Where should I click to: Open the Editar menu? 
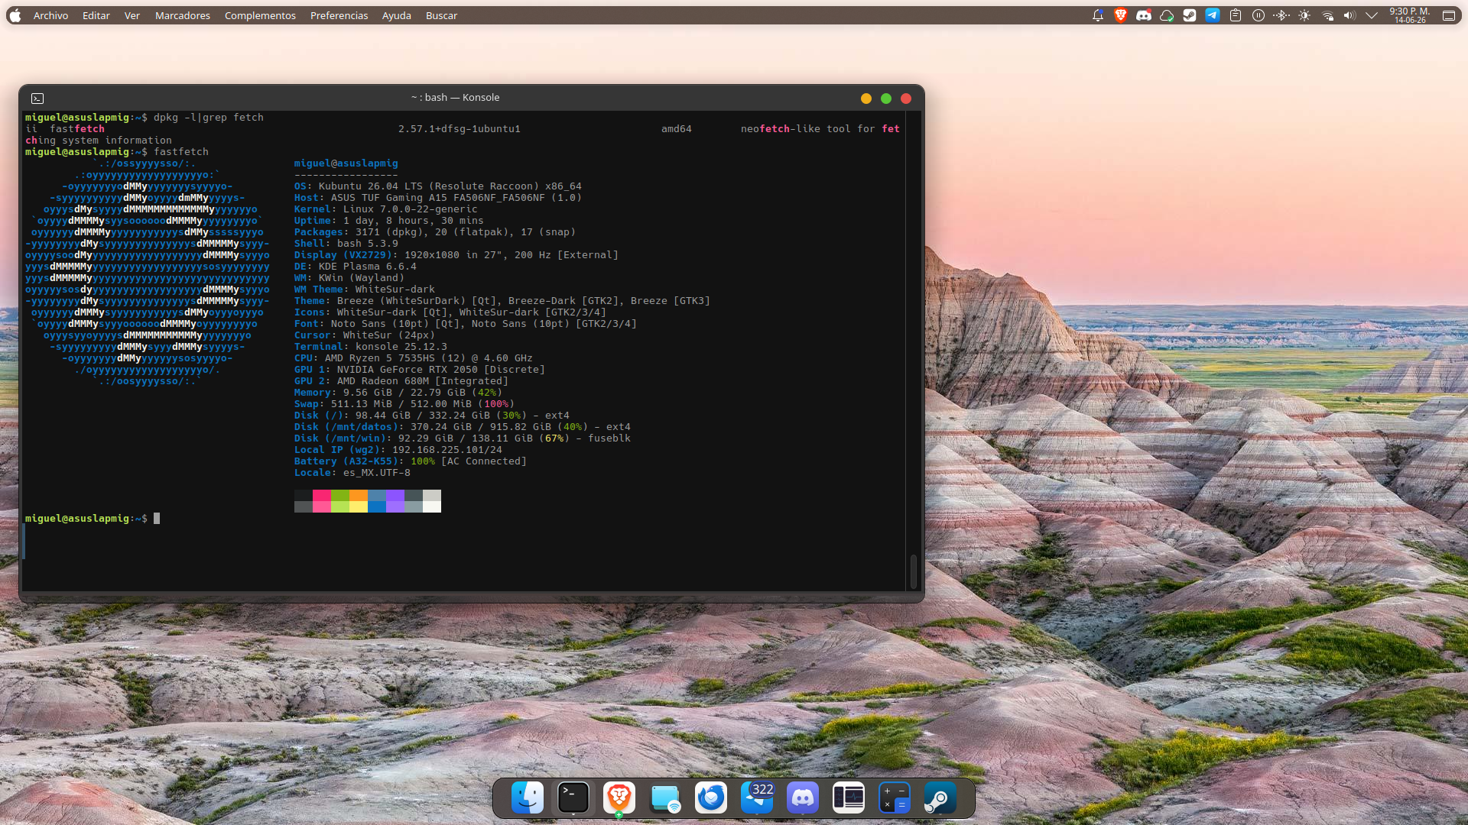pos(96,15)
